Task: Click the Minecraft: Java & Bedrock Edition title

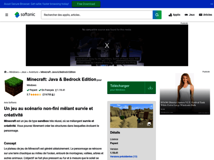Action: tap(61, 79)
